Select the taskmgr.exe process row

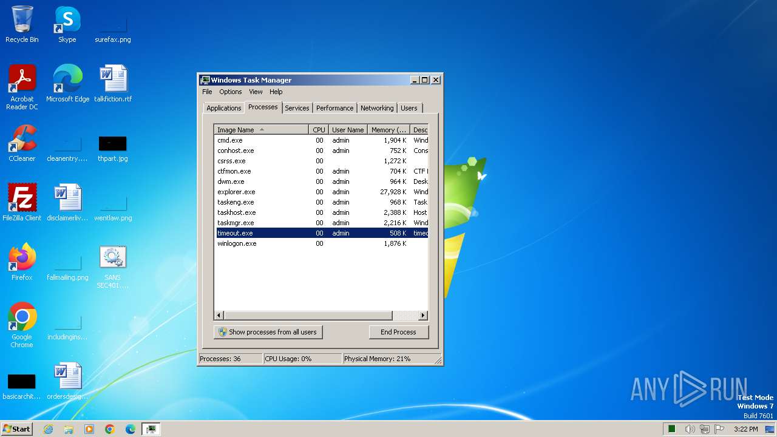click(x=321, y=223)
